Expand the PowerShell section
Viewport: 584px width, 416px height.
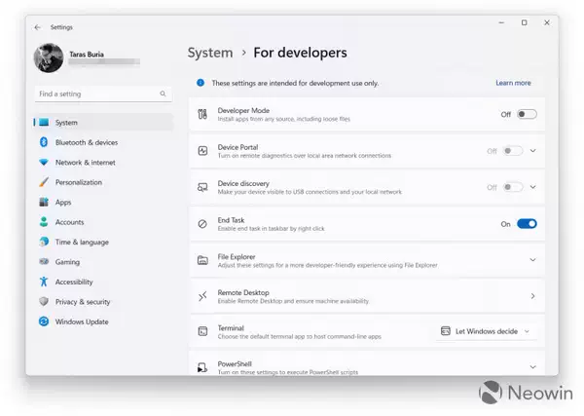pyautogui.click(x=533, y=367)
